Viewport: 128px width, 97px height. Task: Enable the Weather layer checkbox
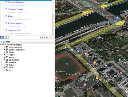pyautogui.click(x=5, y=62)
